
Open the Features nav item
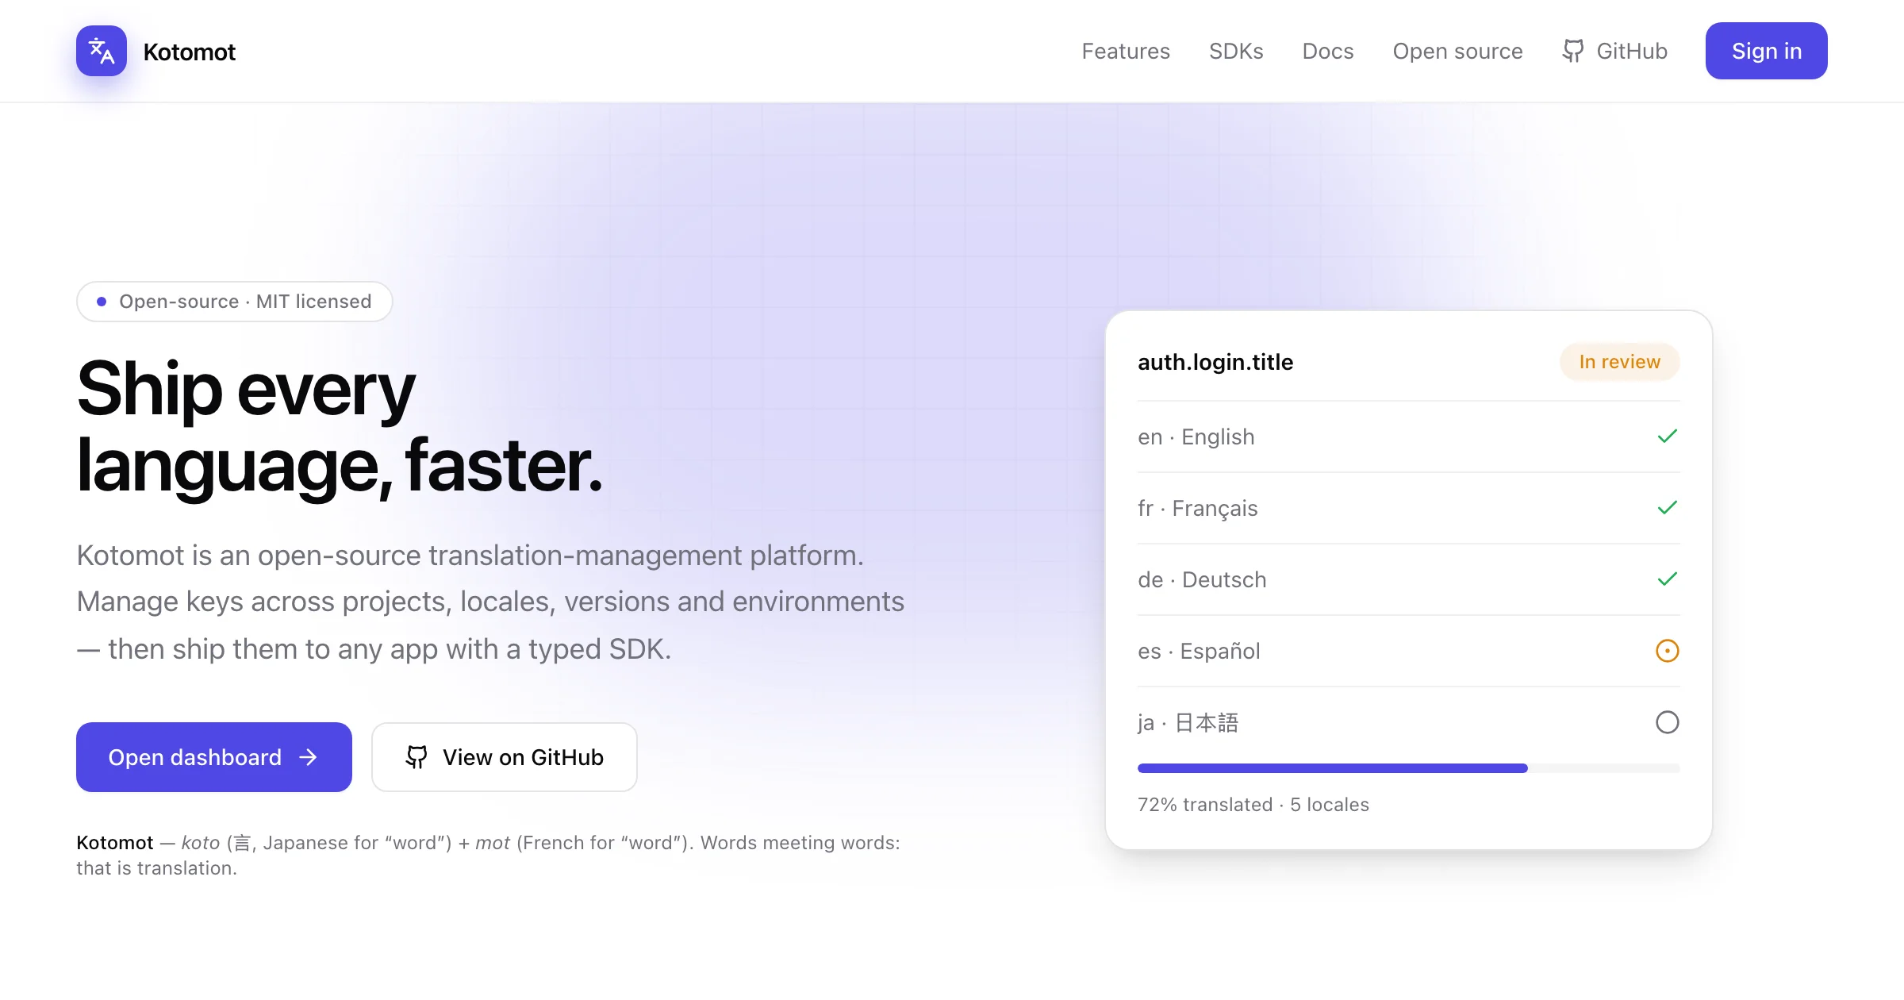pyautogui.click(x=1126, y=51)
